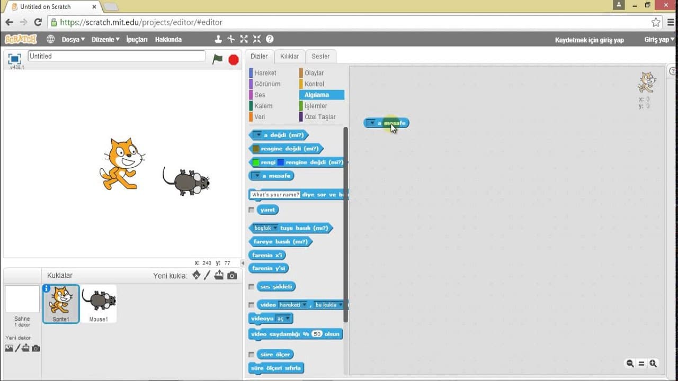Viewport: 678px width, 381px height.
Task: Click the project title Untitled field
Action: (x=116, y=56)
